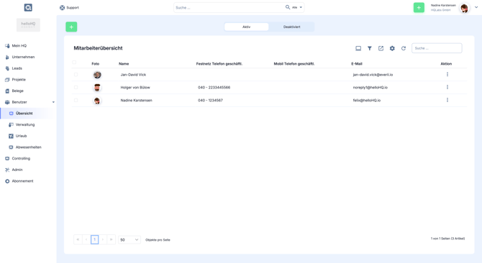
Task: Open the Alle search scope dropdown
Action: (x=297, y=7)
